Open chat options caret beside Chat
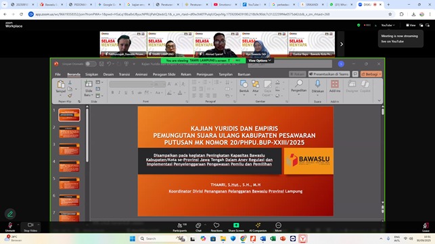 click(205, 224)
